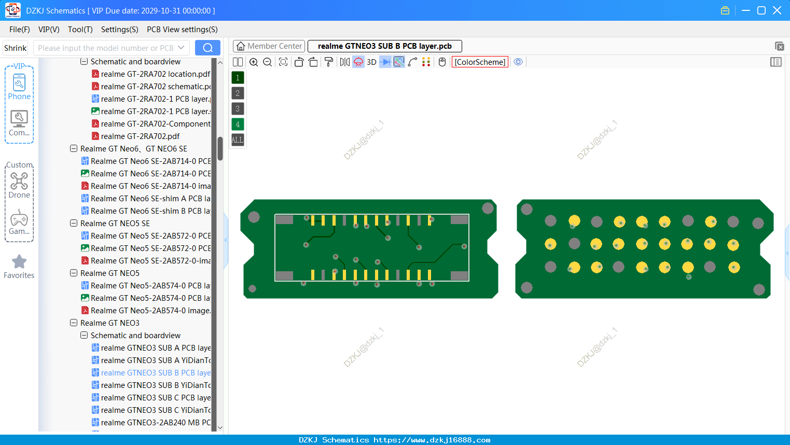
Task: Collapse the Realme GT NEO3 node
Action: [x=74, y=323]
